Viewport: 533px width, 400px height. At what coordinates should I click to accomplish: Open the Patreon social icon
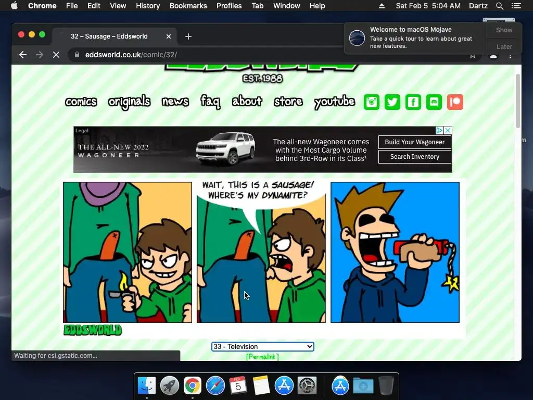[455, 102]
